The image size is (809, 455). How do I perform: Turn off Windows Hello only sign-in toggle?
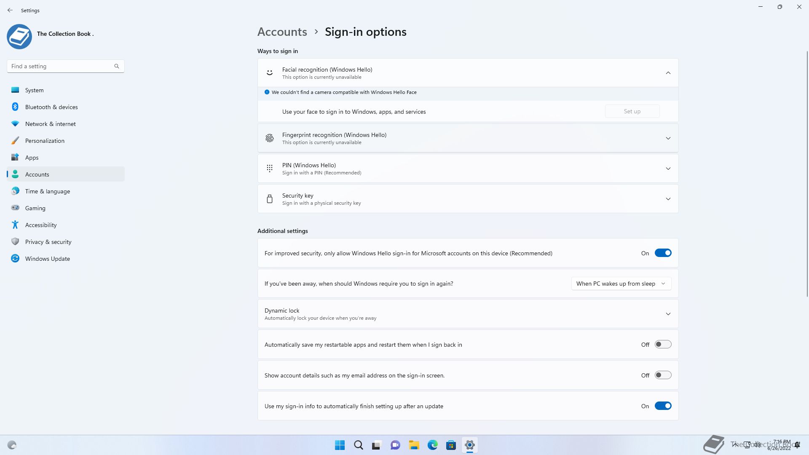(663, 253)
